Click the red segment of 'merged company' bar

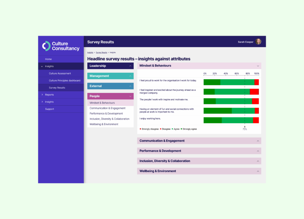click(x=254, y=92)
